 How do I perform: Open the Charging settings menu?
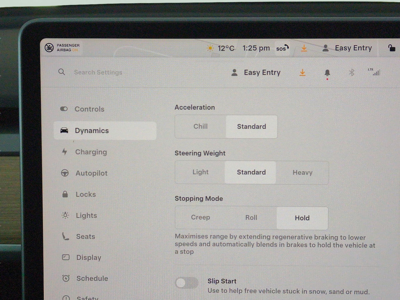[91, 152]
